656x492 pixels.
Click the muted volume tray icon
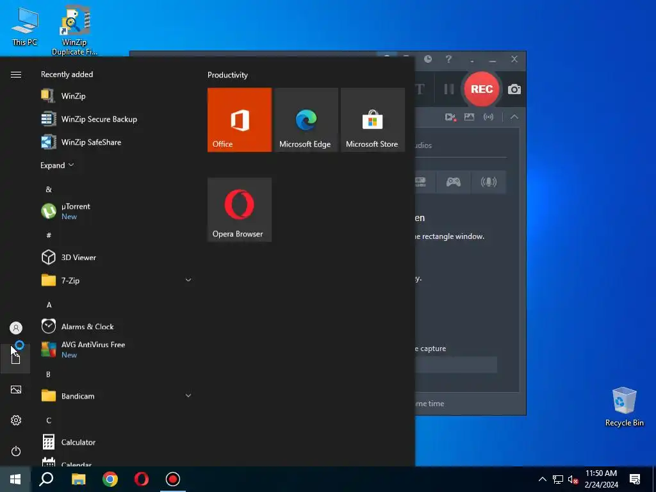(573, 479)
